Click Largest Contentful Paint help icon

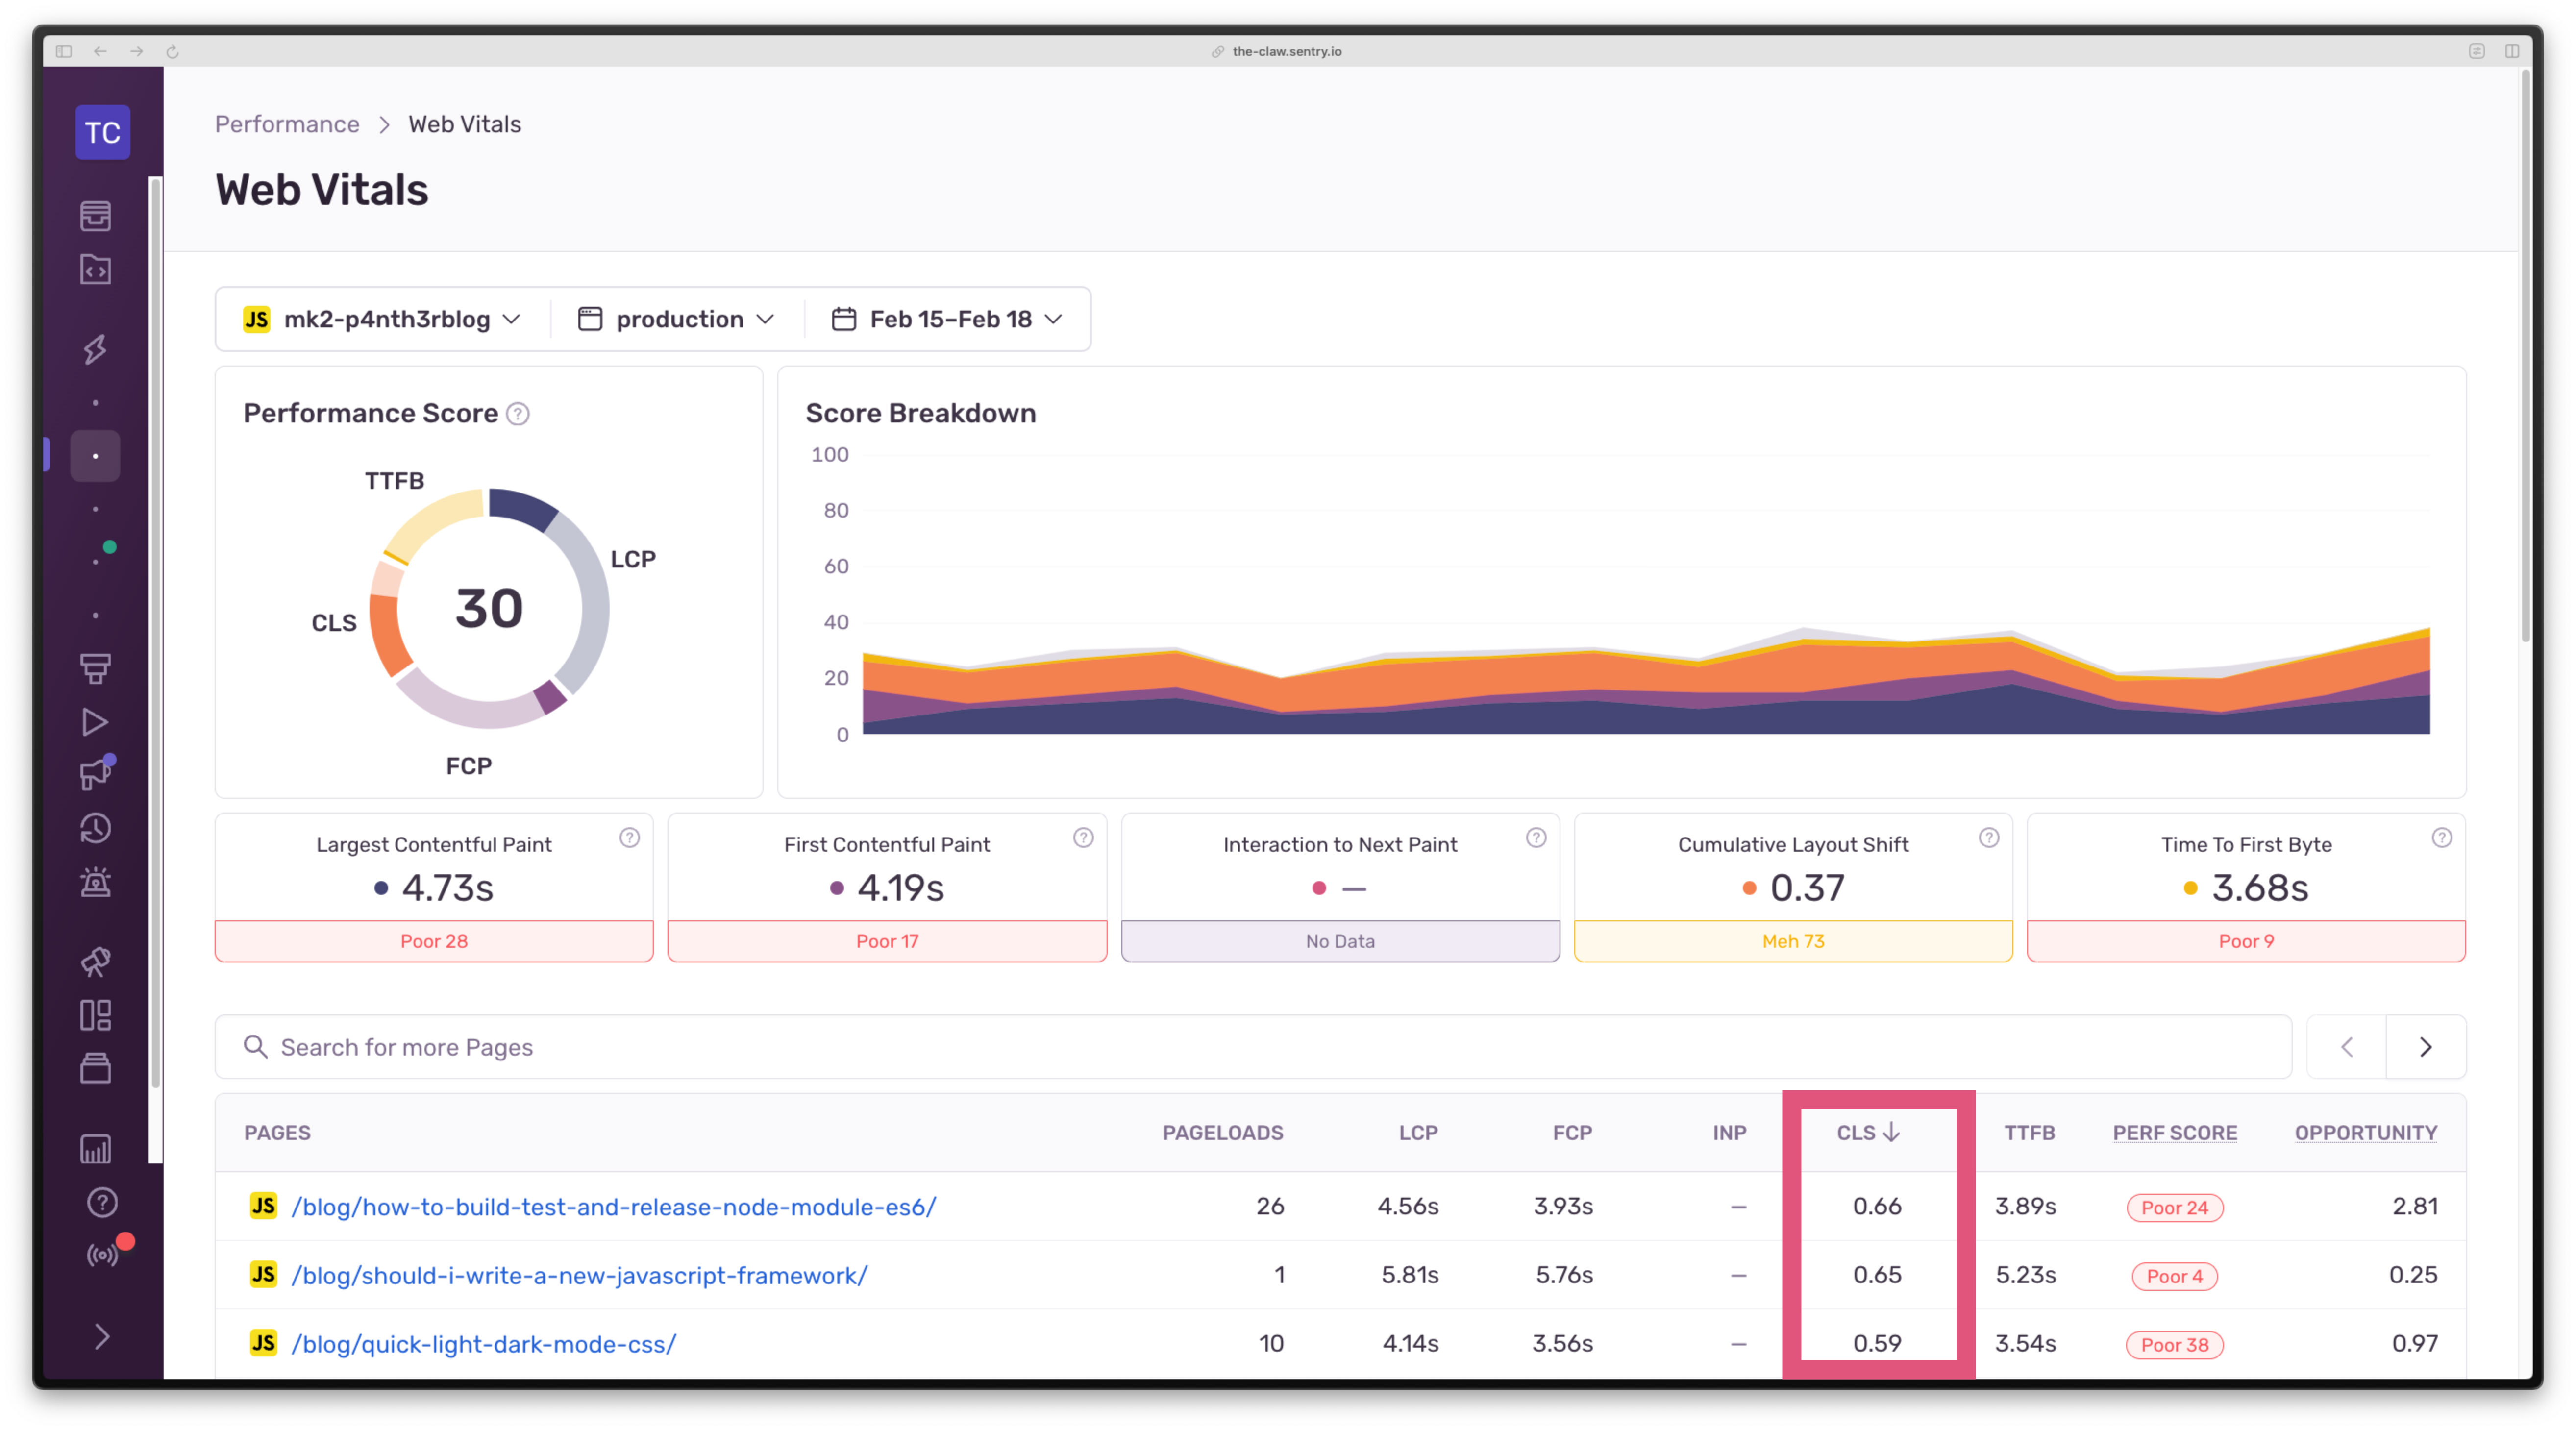pos(629,837)
